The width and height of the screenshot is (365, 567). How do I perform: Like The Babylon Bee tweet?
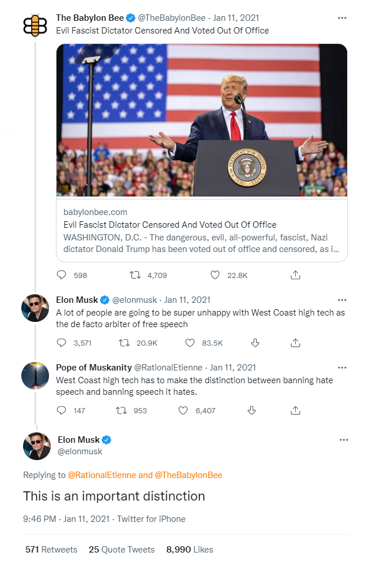pyautogui.click(x=215, y=275)
